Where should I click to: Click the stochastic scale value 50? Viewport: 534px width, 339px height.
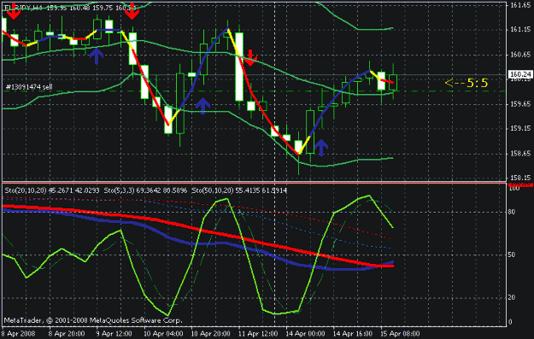click(512, 254)
